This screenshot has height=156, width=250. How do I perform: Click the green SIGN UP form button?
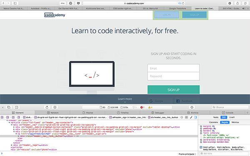[x=173, y=89]
